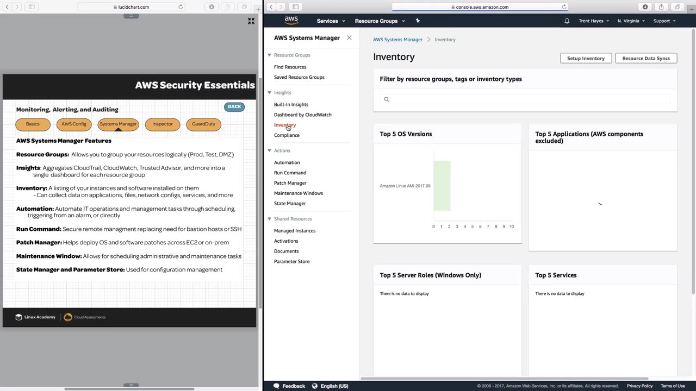Show all tabs in the Lucidchart browser window
The height and width of the screenshot is (391, 696).
coord(244,7)
